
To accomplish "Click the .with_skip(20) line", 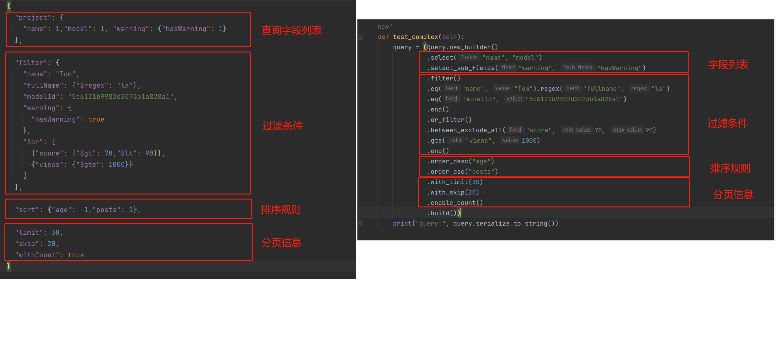I will point(453,192).
